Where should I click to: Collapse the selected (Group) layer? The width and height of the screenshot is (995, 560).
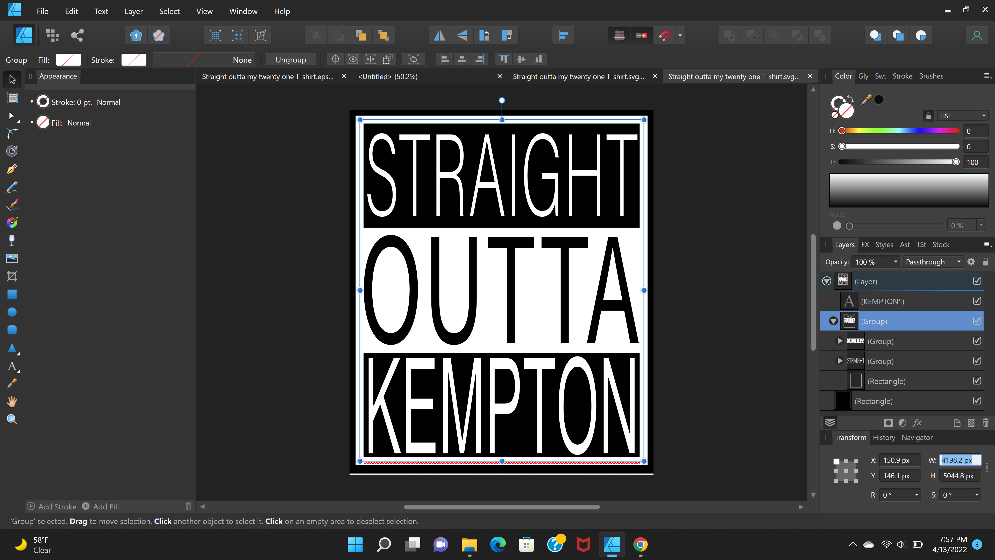tap(834, 321)
